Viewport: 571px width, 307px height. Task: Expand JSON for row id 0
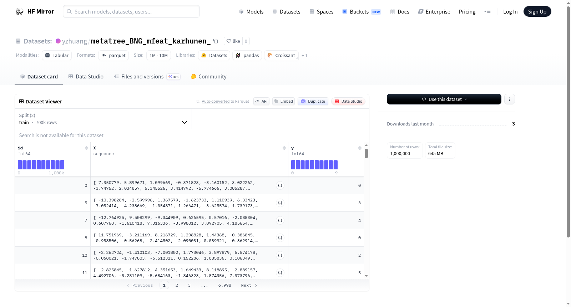(x=280, y=185)
